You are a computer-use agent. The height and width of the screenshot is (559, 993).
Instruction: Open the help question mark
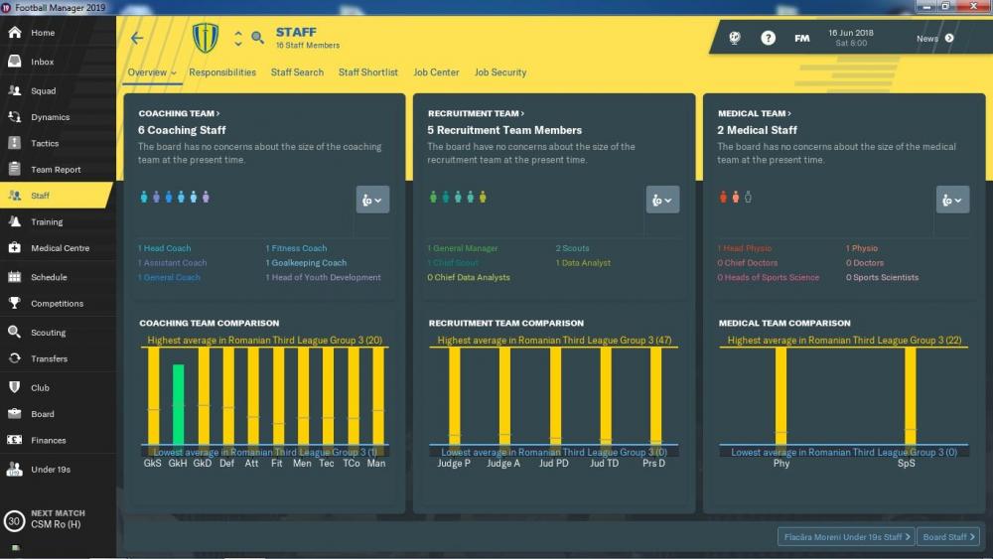tap(768, 38)
